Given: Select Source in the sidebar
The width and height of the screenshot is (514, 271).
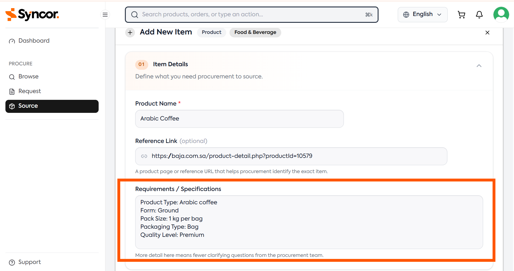Looking at the screenshot, I should [52, 106].
